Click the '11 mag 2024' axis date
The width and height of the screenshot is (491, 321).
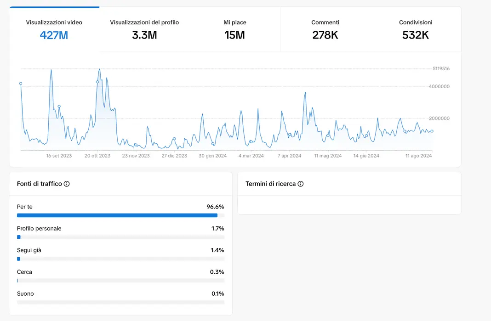tap(328, 156)
